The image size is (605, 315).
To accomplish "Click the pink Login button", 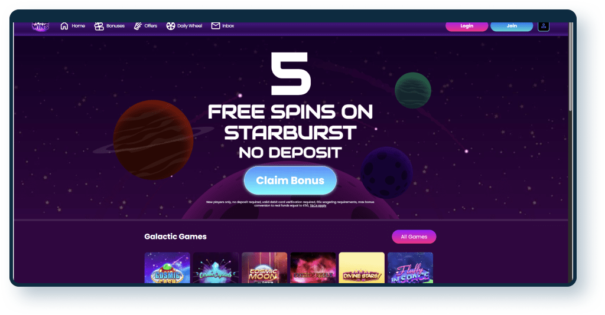I will tap(467, 26).
